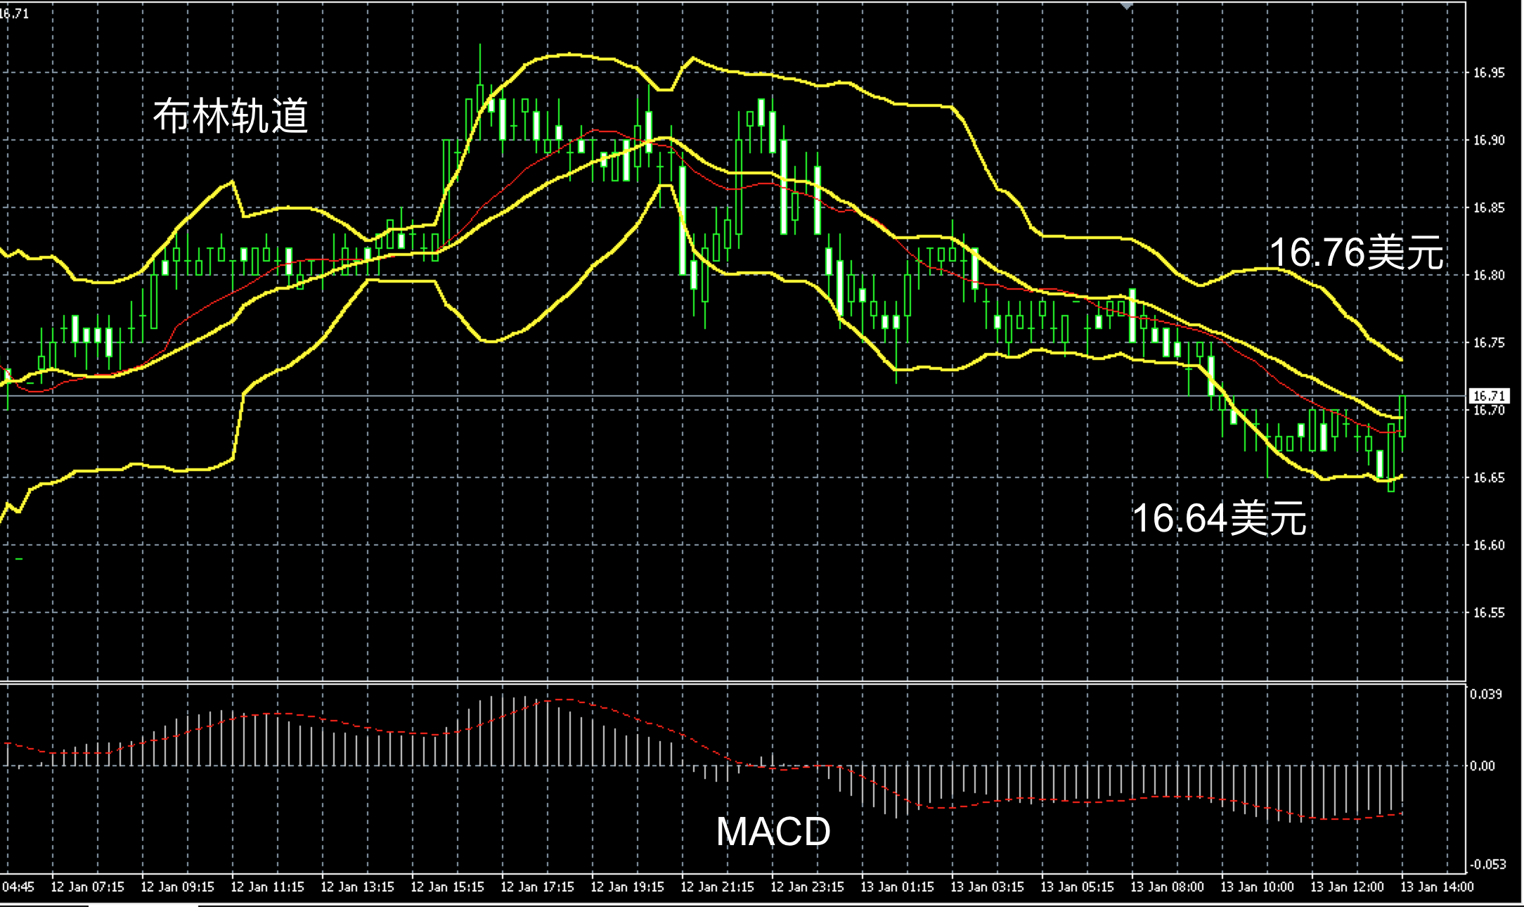Click the 16.71 value in top-left corner
The height and width of the screenshot is (907, 1524).
tap(14, 13)
